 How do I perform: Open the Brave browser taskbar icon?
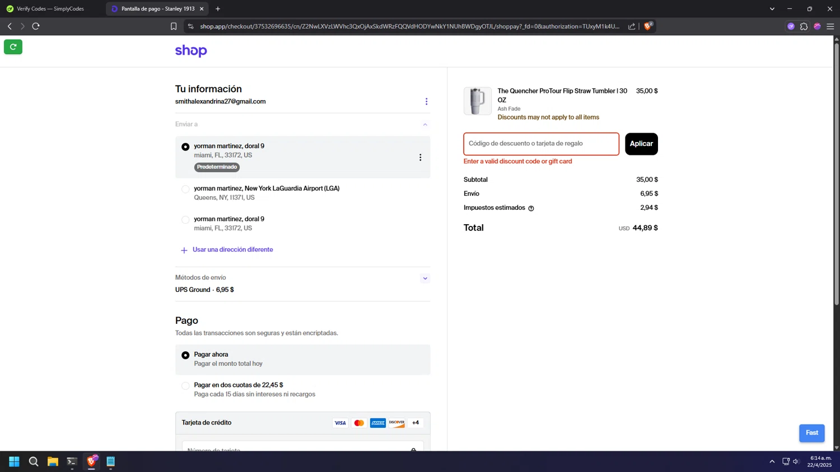[91, 461]
